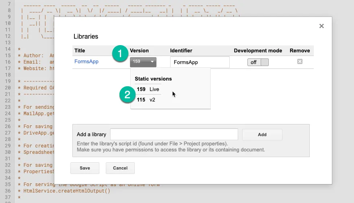The image size is (354, 203).
Task: Click the Remove column header
Action: [x=300, y=51]
